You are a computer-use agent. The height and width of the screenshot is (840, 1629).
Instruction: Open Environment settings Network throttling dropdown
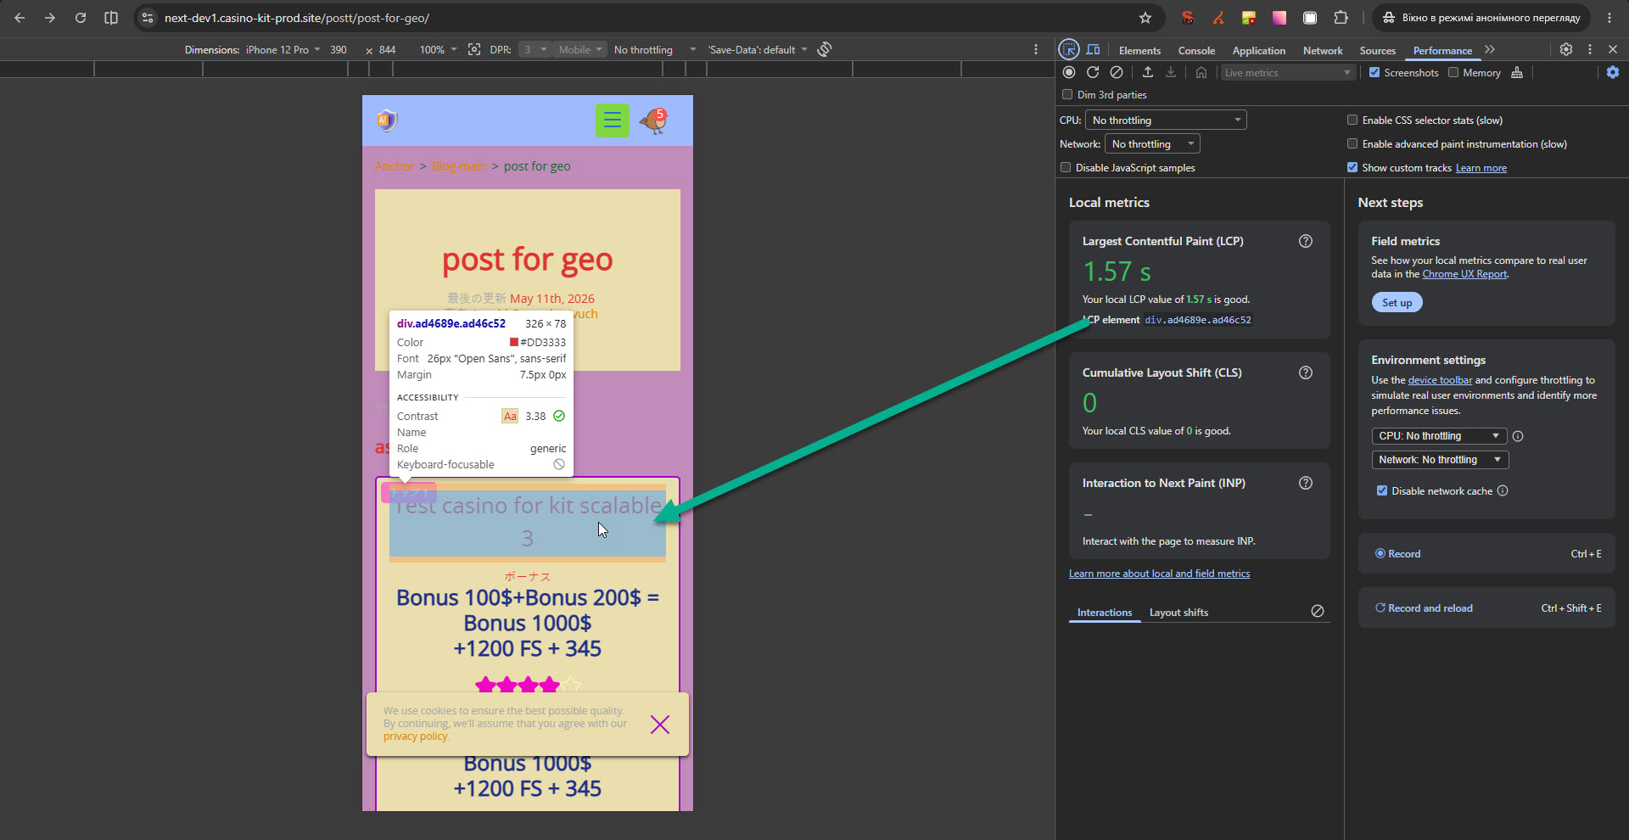[x=1440, y=460]
